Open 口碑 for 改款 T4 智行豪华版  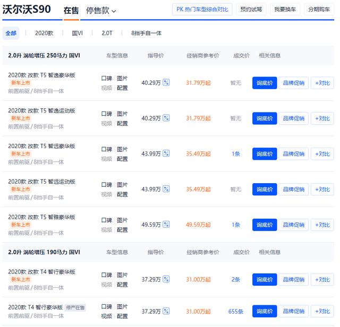click(x=106, y=275)
